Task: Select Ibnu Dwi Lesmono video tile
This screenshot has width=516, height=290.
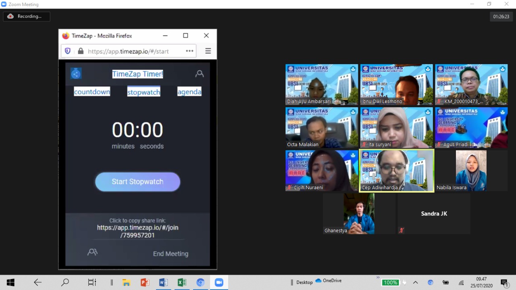Action: pos(397,85)
